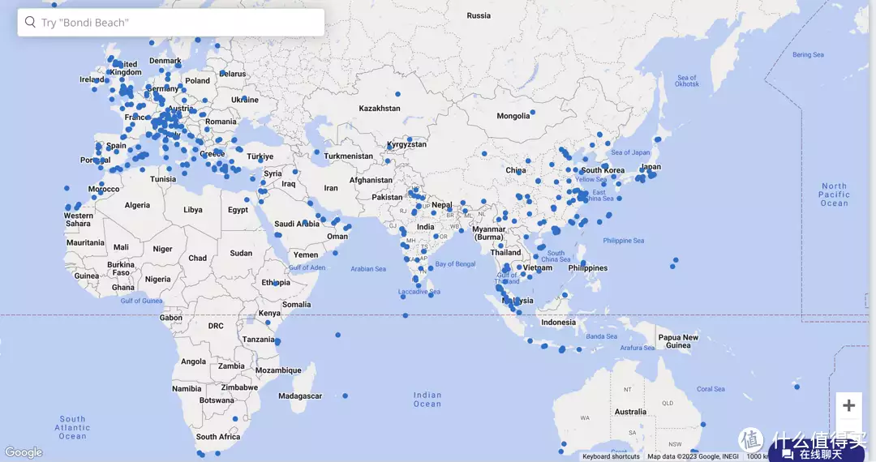876x462 pixels.
Task: Click the marker in Mongolia
Action: click(533, 112)
